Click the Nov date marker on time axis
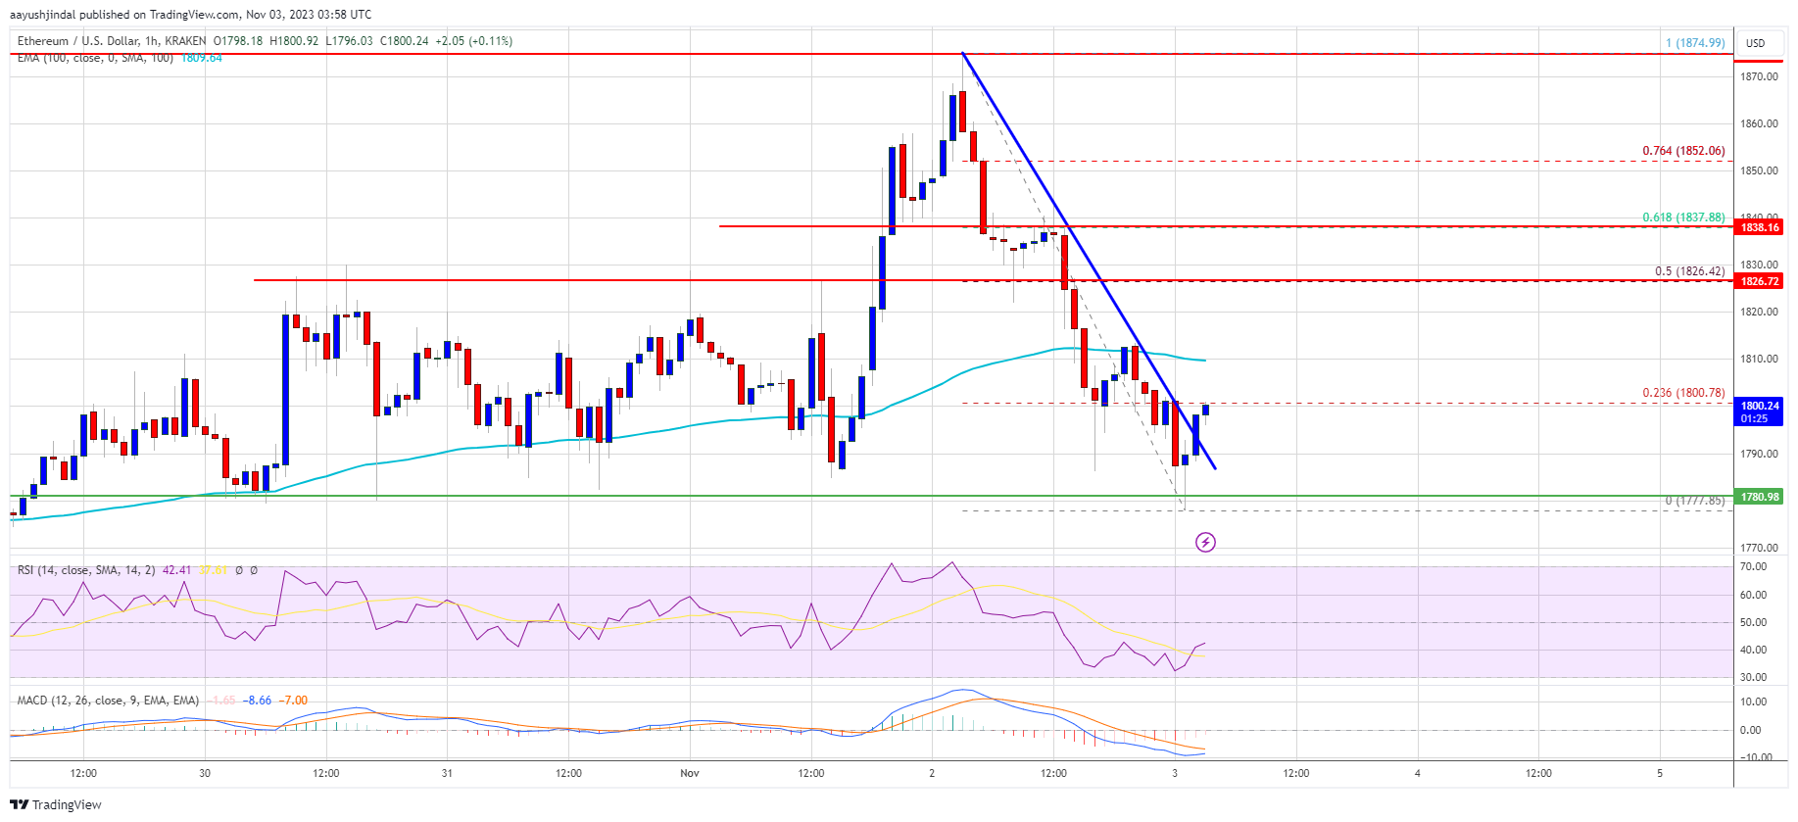 pos(690,773)
